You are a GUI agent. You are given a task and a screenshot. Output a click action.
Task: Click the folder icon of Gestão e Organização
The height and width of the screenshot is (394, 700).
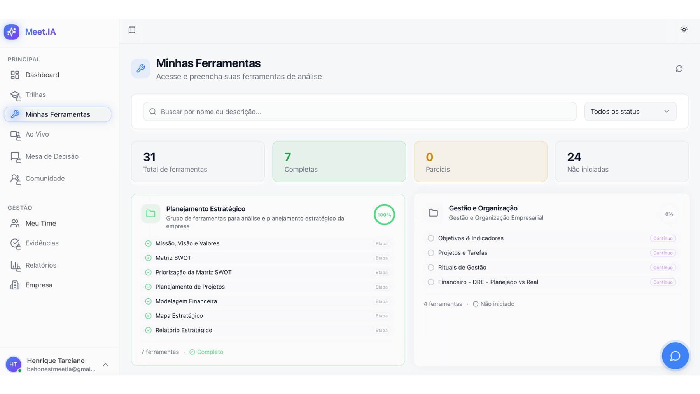point(433,213)
